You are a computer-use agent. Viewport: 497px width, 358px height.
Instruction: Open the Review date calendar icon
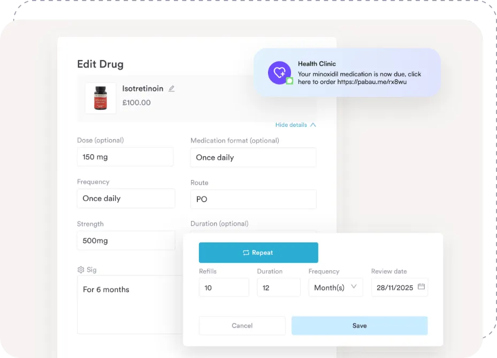(x=421, y=287)
